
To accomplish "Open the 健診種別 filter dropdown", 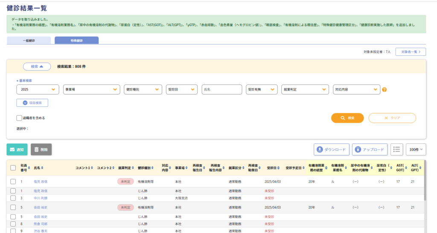I will [x=143, y=89].
